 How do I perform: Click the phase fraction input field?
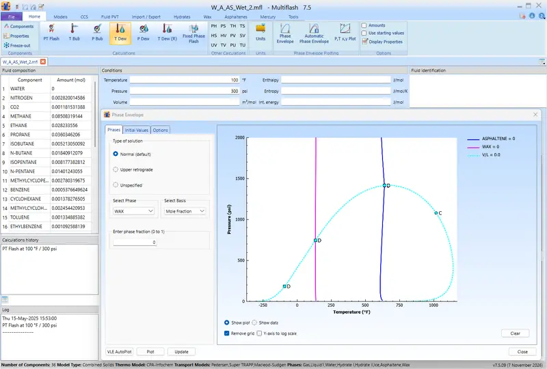135,243
